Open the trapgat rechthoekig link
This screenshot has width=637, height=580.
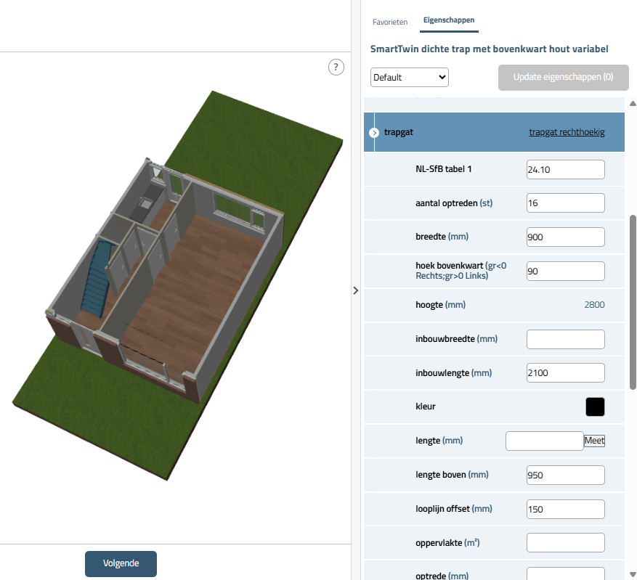click(x=566, y=132)
